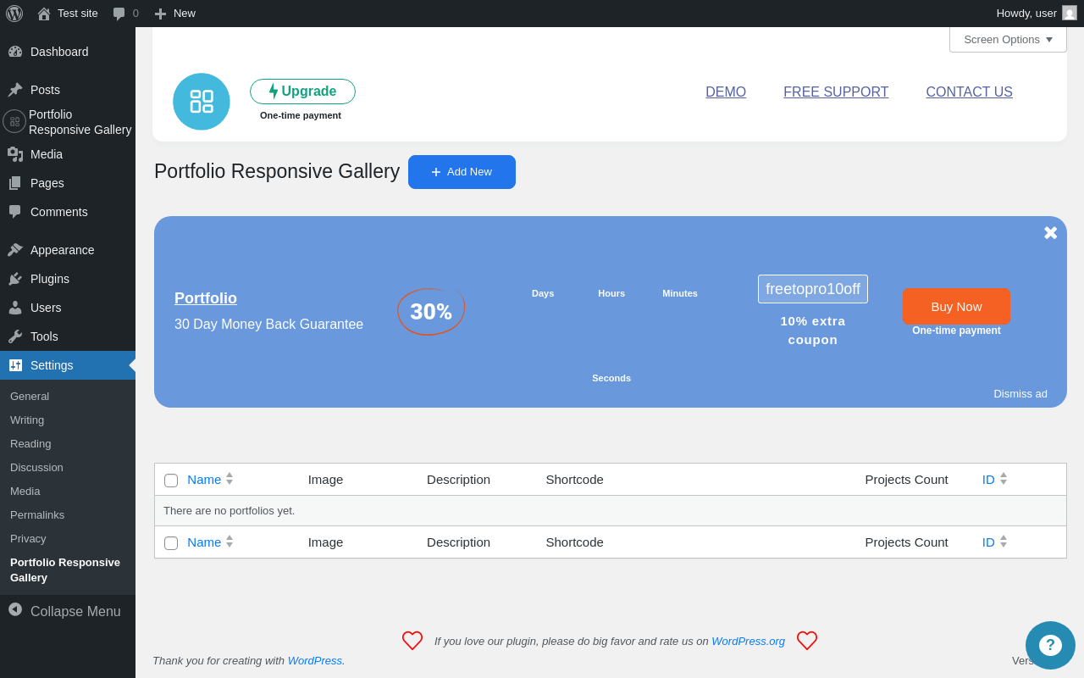This screenshot has width=1084, height=678.
Task: Click the Appearance brush icon
Action: (x=15, y=250)
